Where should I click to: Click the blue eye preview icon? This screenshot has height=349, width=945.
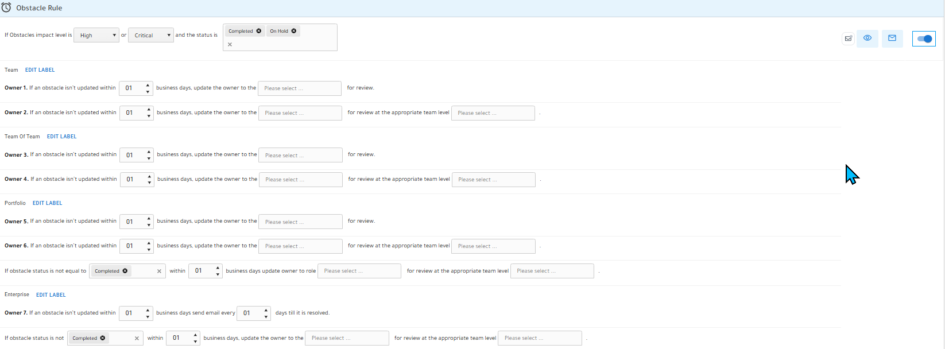coord(867,38)
